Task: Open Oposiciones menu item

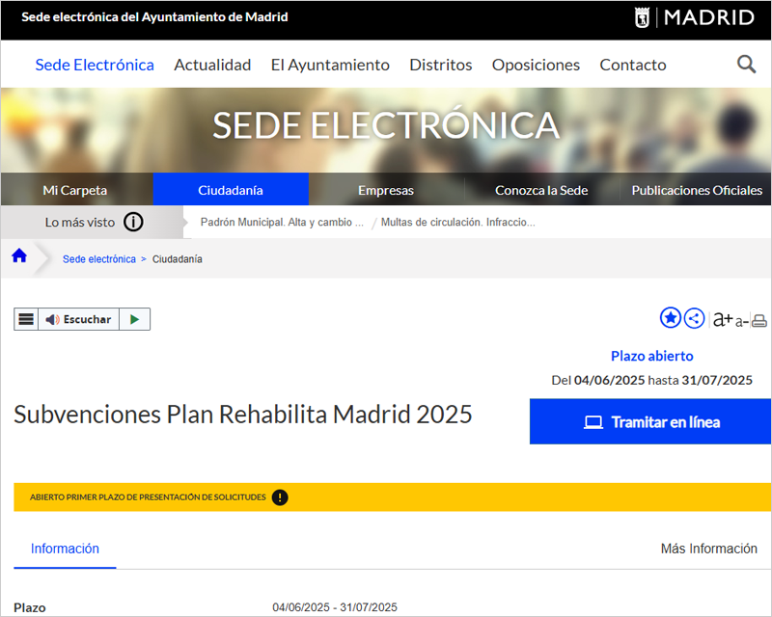Action: pos(536,65)
